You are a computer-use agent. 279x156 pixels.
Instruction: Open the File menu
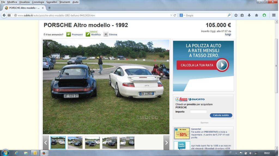click(3, 2)
